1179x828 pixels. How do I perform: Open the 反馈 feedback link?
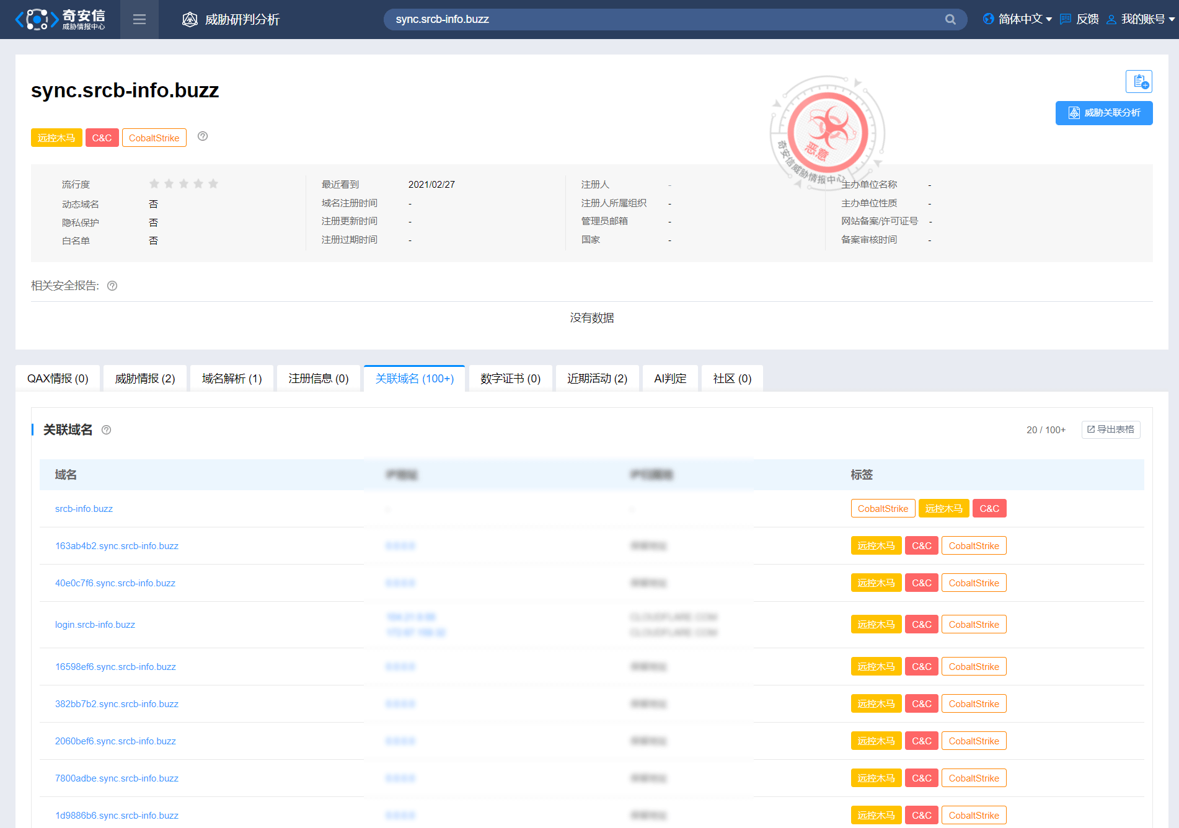point(1087,19)
